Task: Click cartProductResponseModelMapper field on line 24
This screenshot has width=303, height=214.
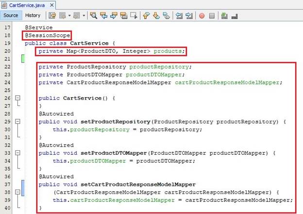Action: (x=227, y=82)
